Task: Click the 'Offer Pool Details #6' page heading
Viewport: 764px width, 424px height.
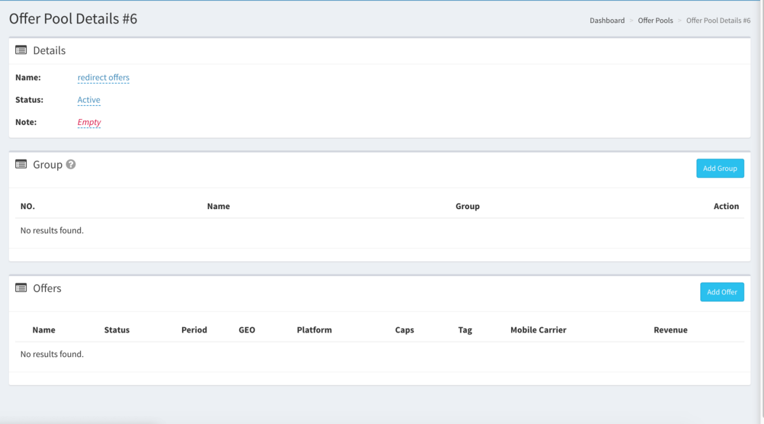Action: [x=73, y=19]
